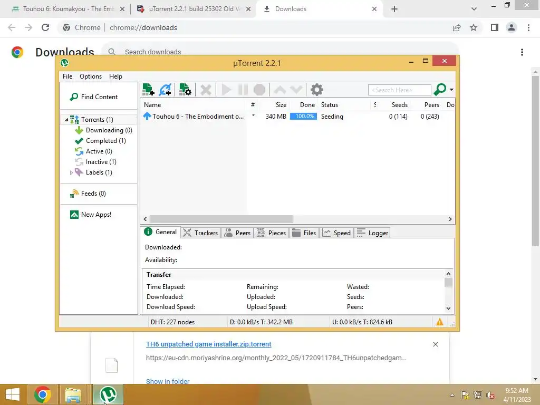This screenshot has width=540, height=405.
Task: Switch to the Peers tab
Action: pos(237,233)
